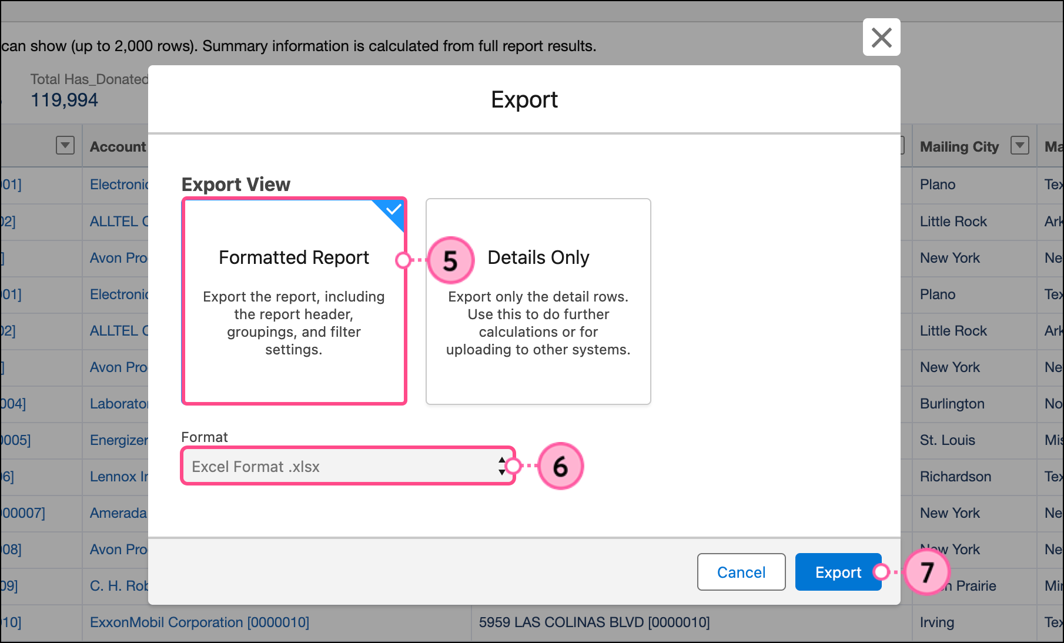The image size is (1064, 643).
Task: Click the Burlington city cell
Action: click(x=952, y=404)
